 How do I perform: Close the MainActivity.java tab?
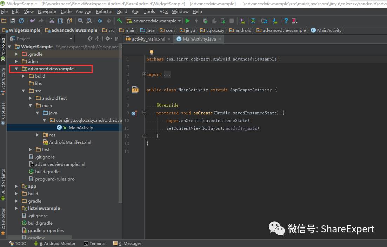[x=220, y=39]
